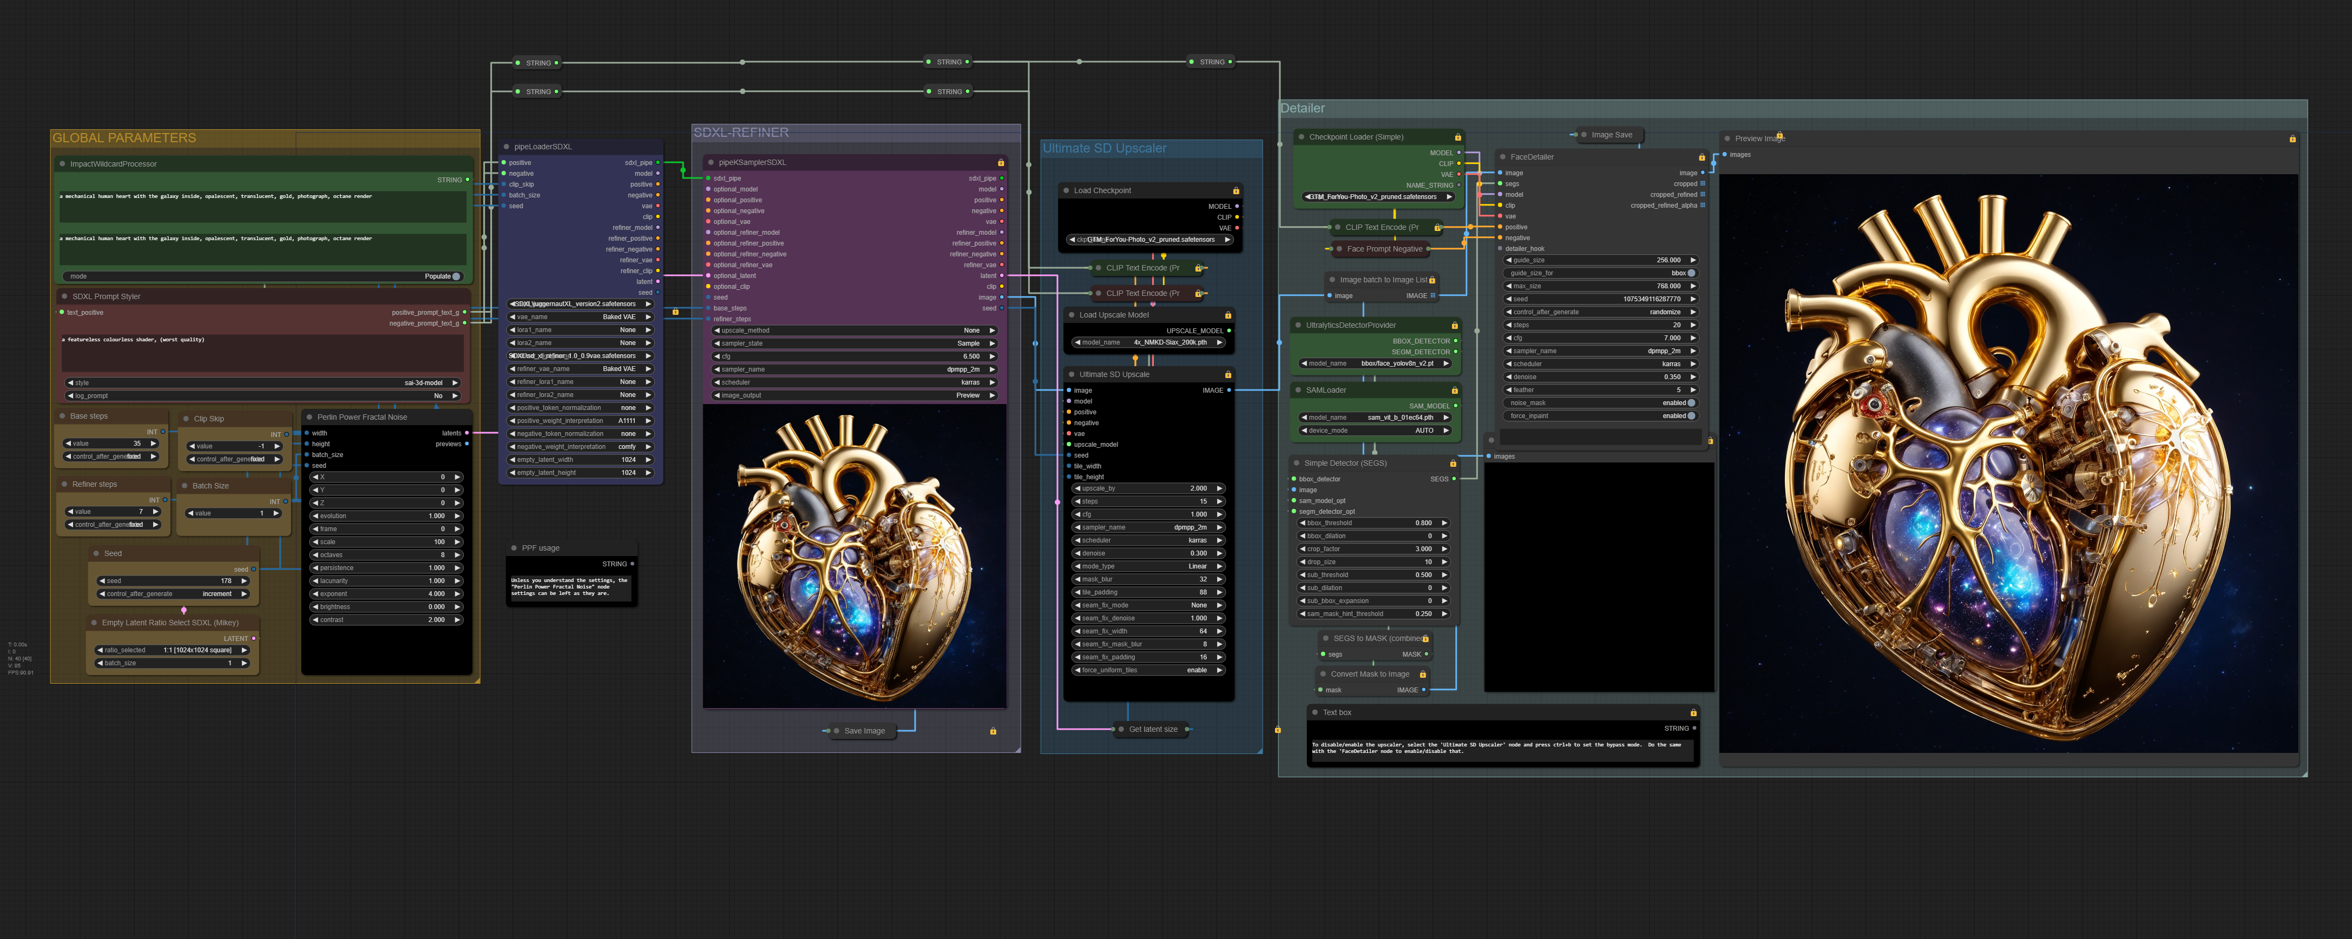2352x939 pixels.
Task: Click the GLOBAL PARAMETERS group title
Action: [124, 138]
